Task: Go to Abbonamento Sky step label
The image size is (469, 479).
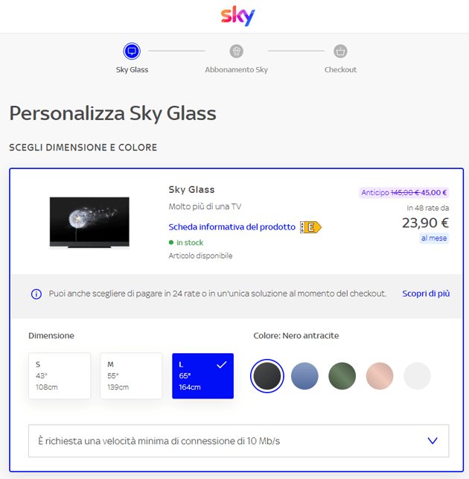Action: (x=236, y=70)
